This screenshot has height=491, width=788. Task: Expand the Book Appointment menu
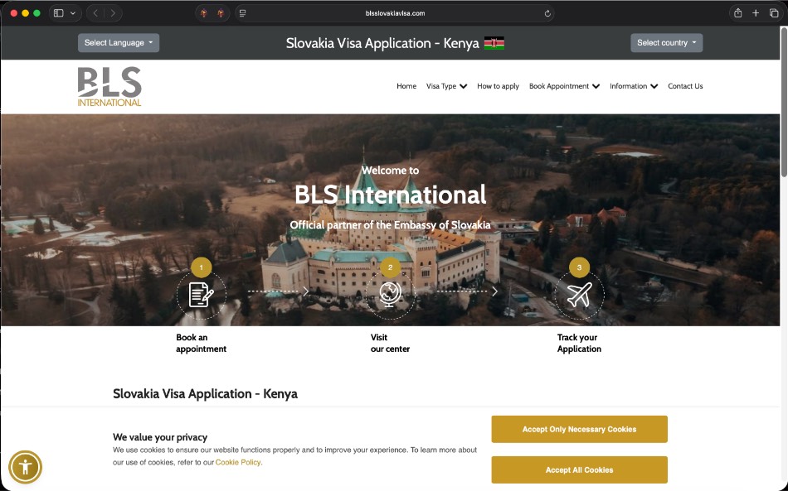[x=564, y=86]
